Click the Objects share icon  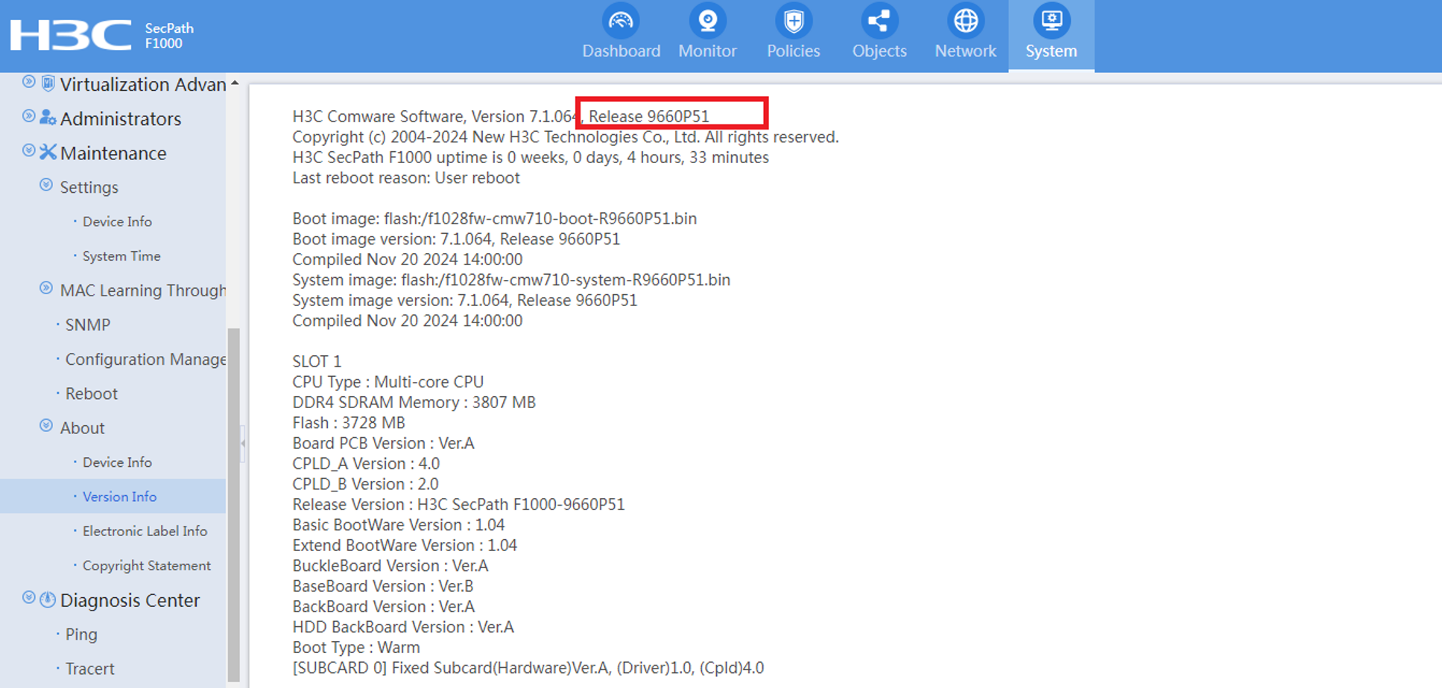[879, 21]
